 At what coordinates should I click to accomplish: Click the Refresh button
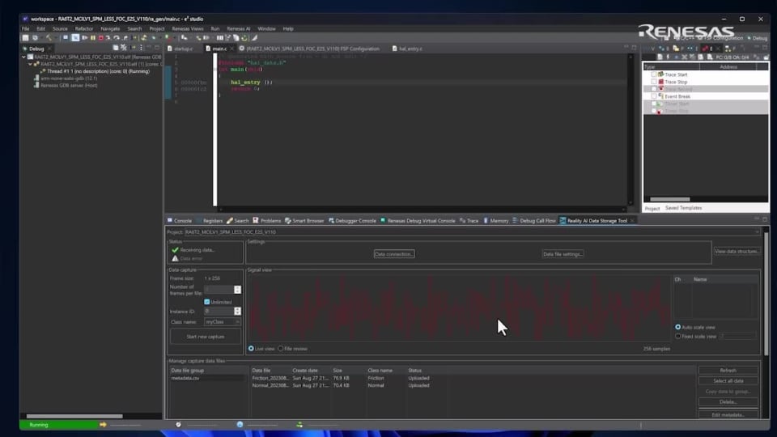point(728,371)
